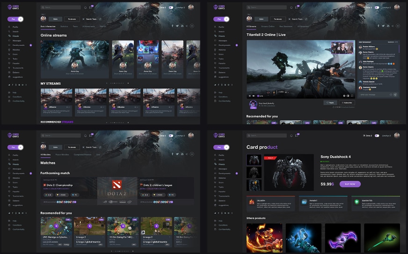Open Dota 2: children's league match card

[166, 191]
